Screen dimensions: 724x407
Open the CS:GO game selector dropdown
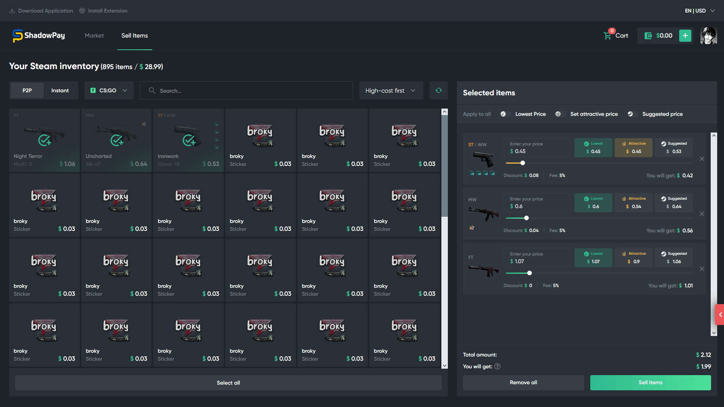(109, 90)
